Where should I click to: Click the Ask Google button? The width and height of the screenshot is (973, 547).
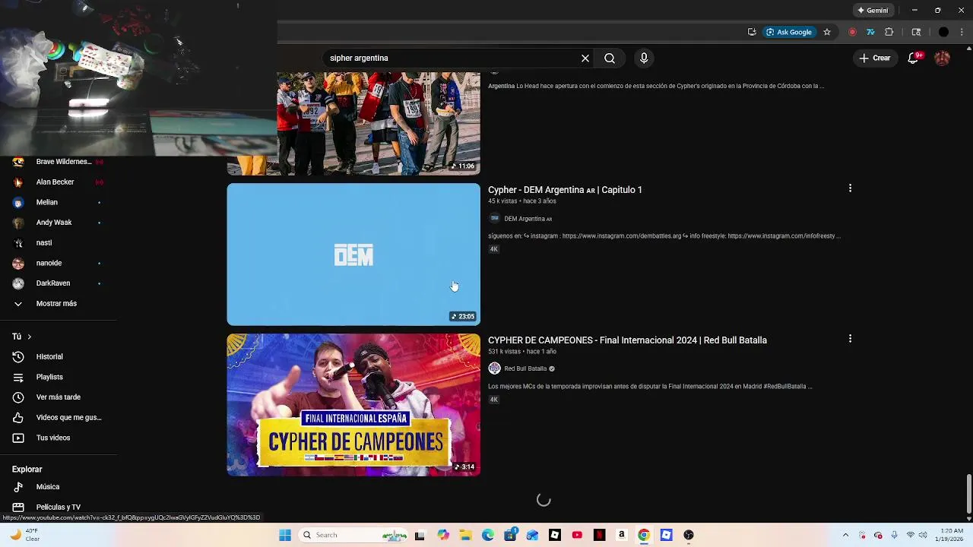tap(788, 32)
